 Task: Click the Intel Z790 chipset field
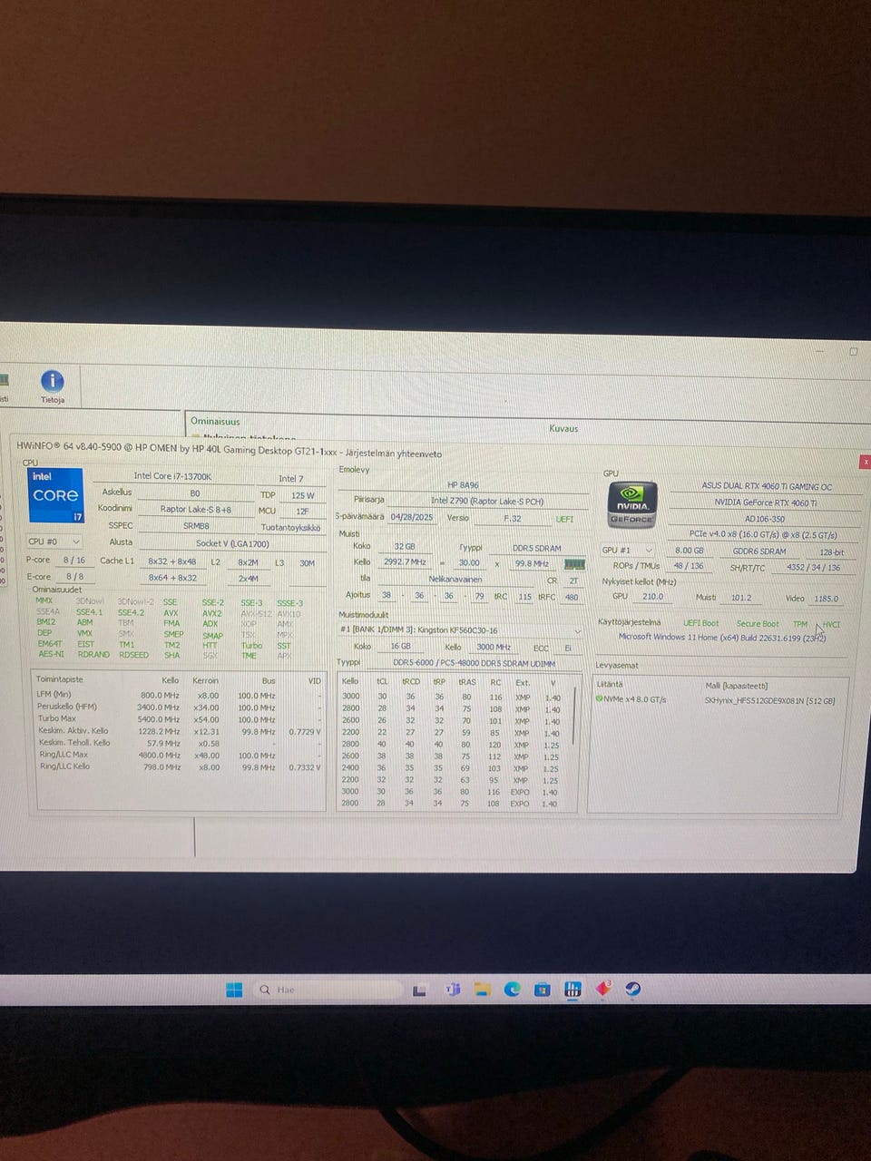[x=487, y=501]
